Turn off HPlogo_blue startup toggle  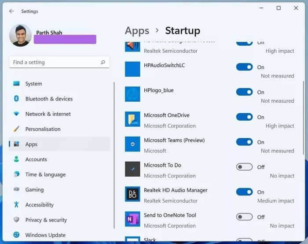(244, 92)
